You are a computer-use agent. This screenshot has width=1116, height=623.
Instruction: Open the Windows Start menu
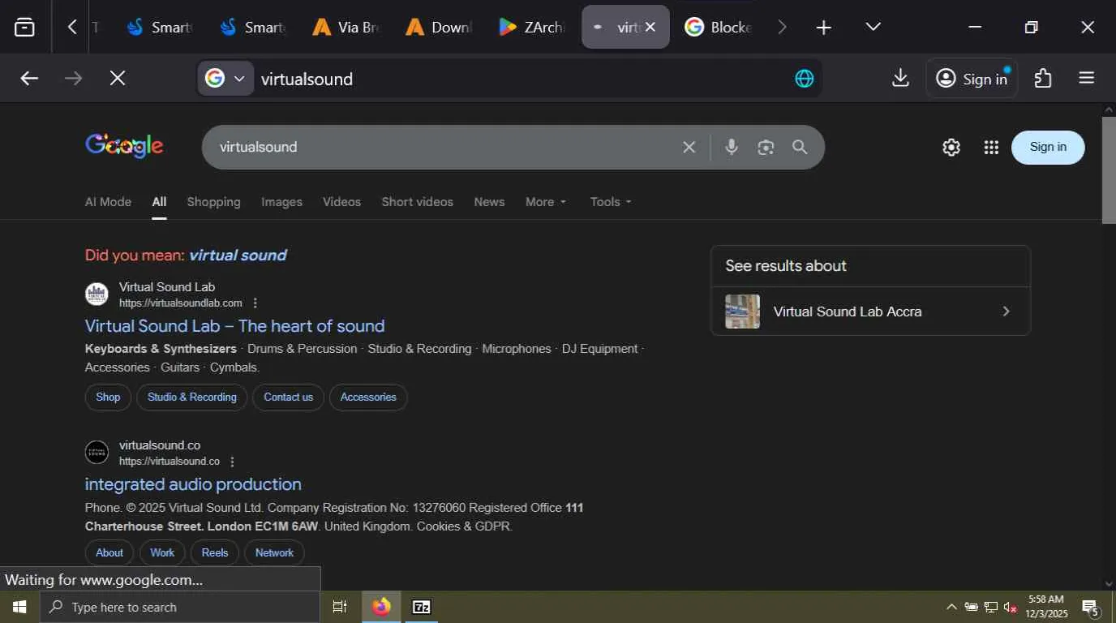coord(19,607)
